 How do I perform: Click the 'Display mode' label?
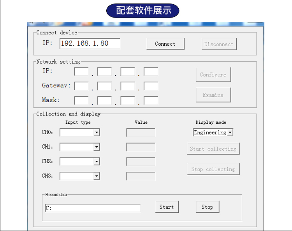[x=211, y=123]
